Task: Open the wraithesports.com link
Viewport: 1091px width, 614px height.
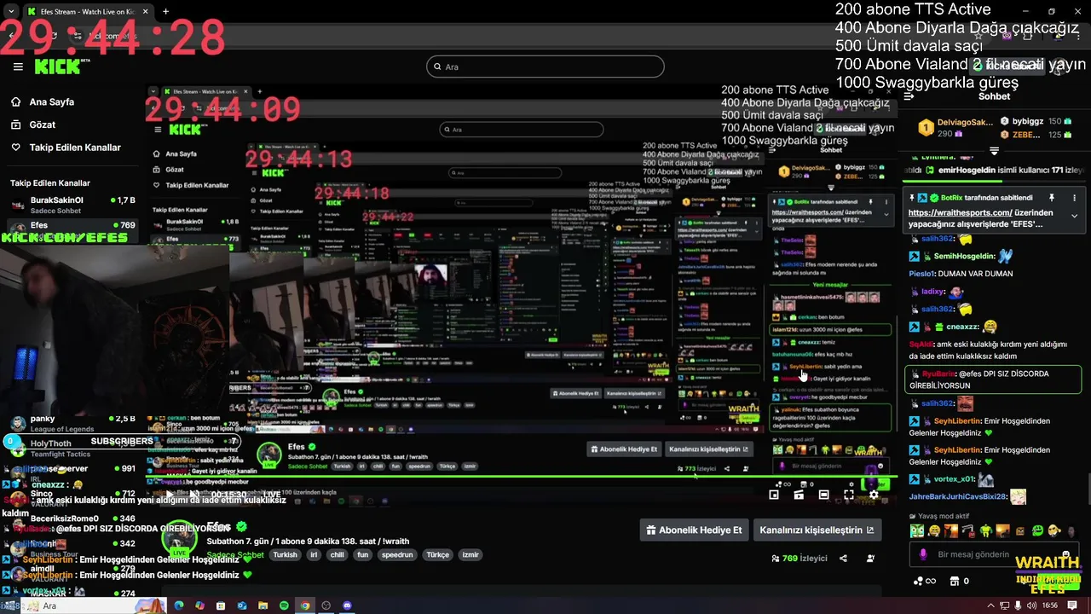Action: tap(960, 212)
